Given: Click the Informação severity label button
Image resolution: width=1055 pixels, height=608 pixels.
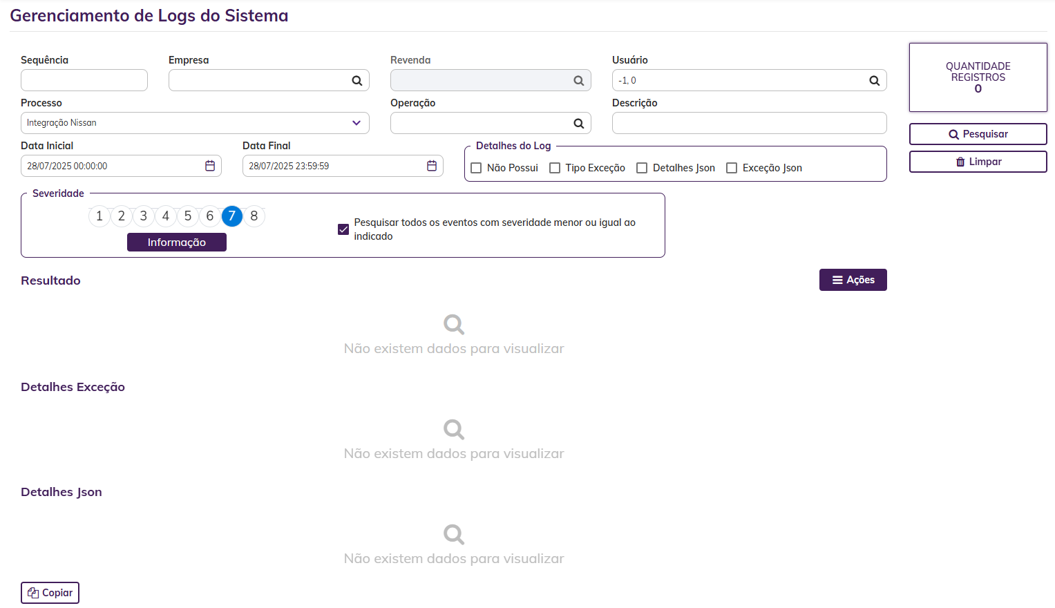Looking at the screenshot, I should pos(176,243).
